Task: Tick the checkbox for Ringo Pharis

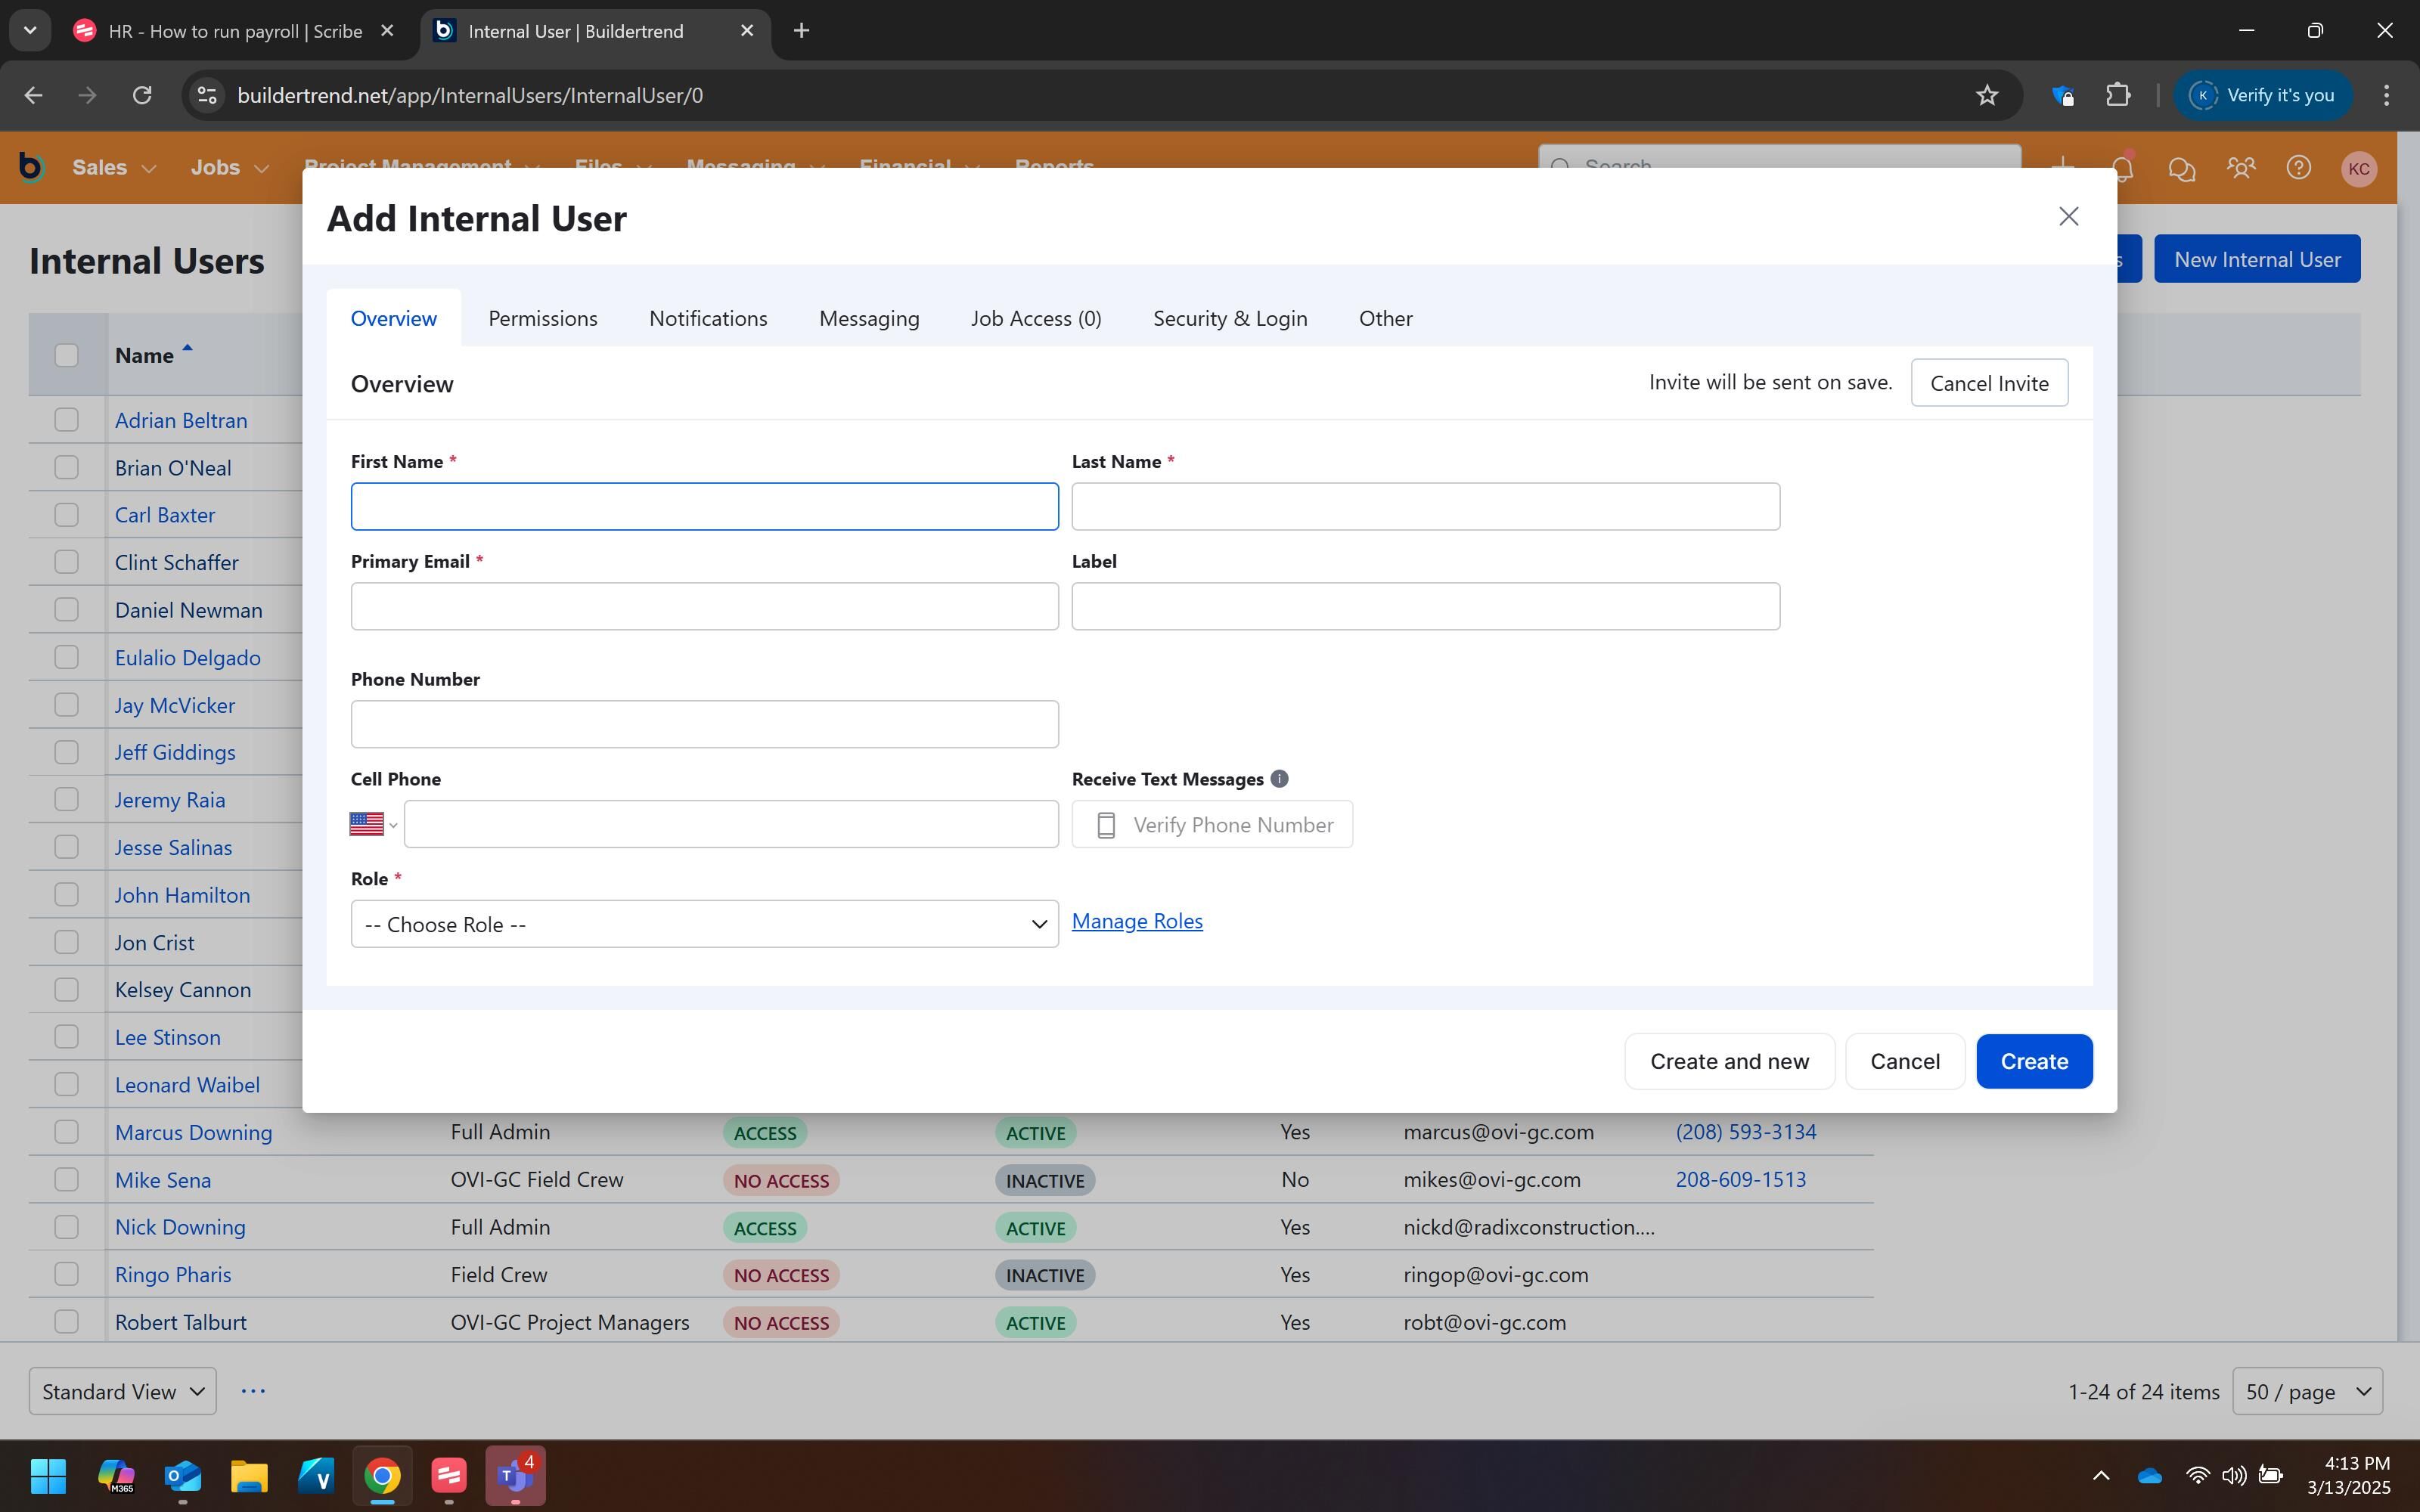Action: coord(66,1274)
